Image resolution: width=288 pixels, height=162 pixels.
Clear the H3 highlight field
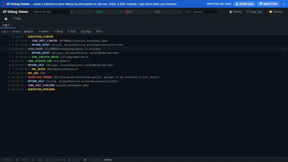click(150, 12)
